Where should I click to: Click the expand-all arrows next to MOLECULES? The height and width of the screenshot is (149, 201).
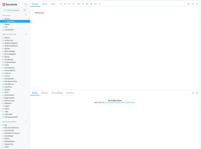tap(26, 34)
